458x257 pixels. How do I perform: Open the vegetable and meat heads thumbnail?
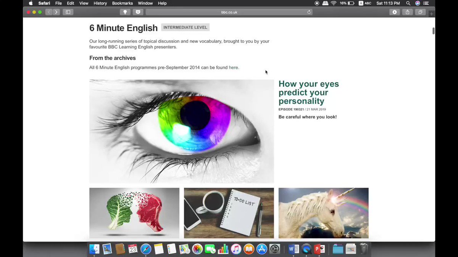point(134,213)
